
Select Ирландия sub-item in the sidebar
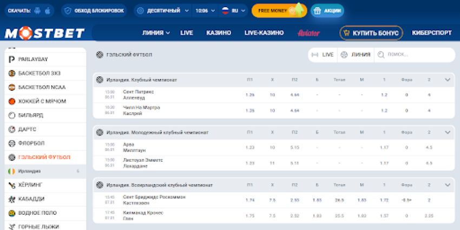coord(45,172)
